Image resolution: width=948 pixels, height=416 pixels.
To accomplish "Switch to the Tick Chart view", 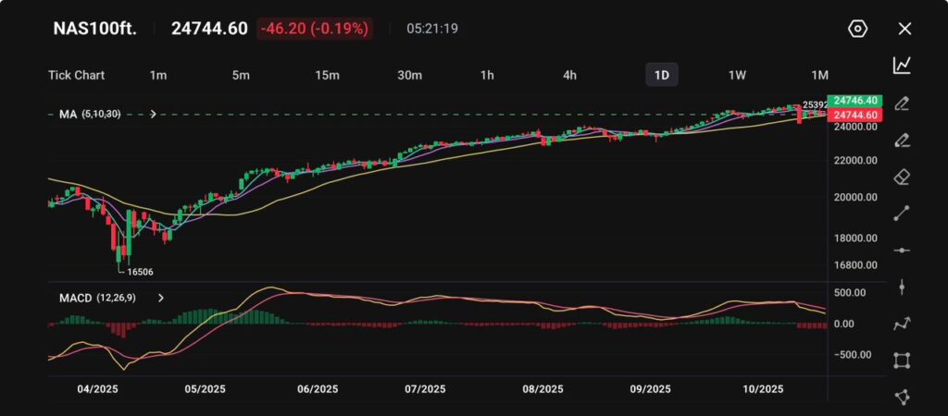I will [x=76, y=75].
